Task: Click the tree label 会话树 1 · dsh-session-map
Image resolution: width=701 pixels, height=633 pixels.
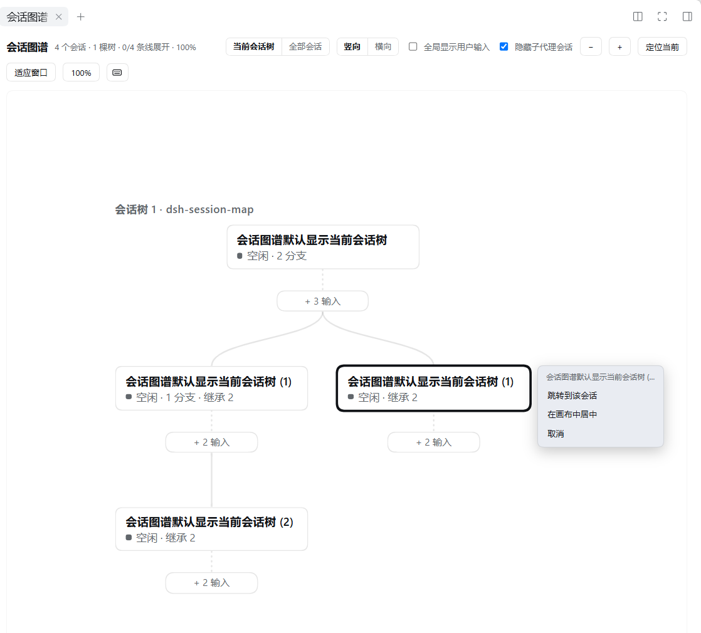Action: click(184, 209)
